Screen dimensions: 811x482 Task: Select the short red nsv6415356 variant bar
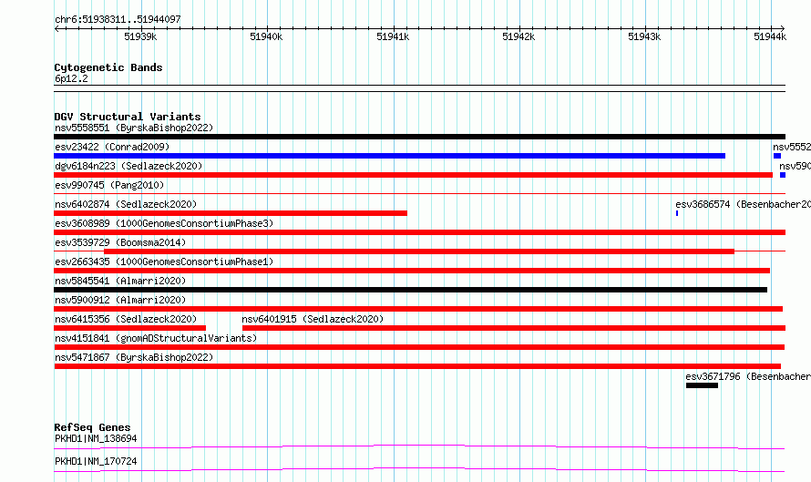pyautogui.click(x=129, y=328)
